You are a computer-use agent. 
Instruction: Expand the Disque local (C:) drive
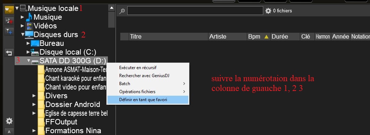(x=28, y=52)
